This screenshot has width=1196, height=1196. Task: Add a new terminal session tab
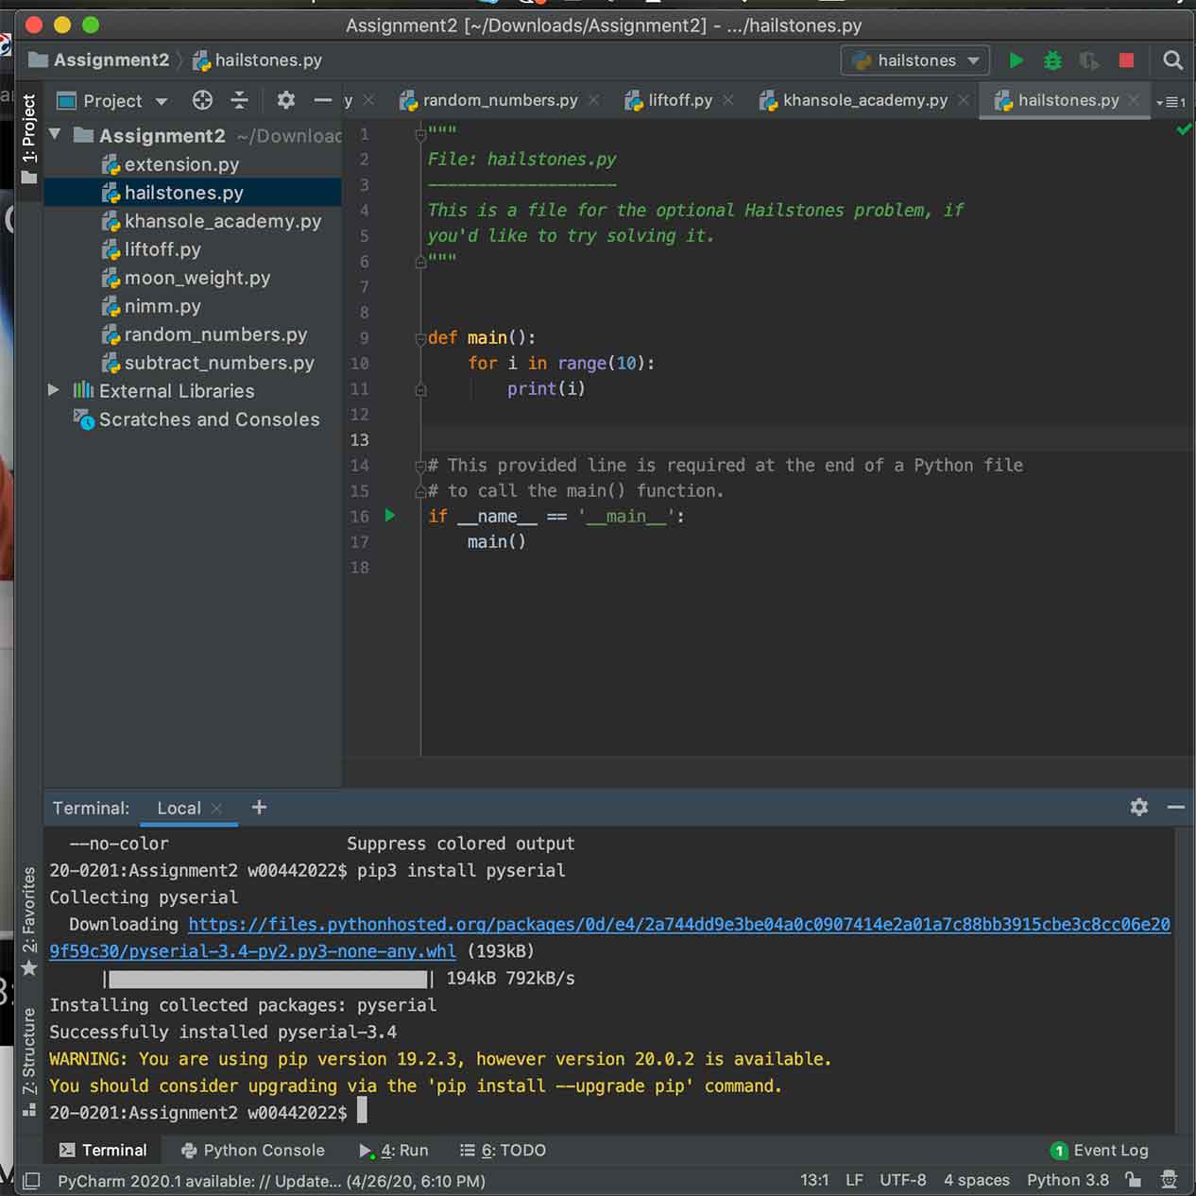point(259,807)
